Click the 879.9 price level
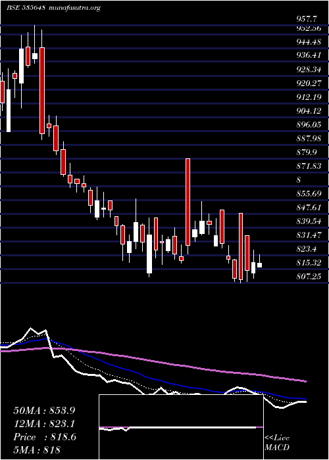Image resolution: width=329 pixels, height=460 pixels. click(307, 152)
